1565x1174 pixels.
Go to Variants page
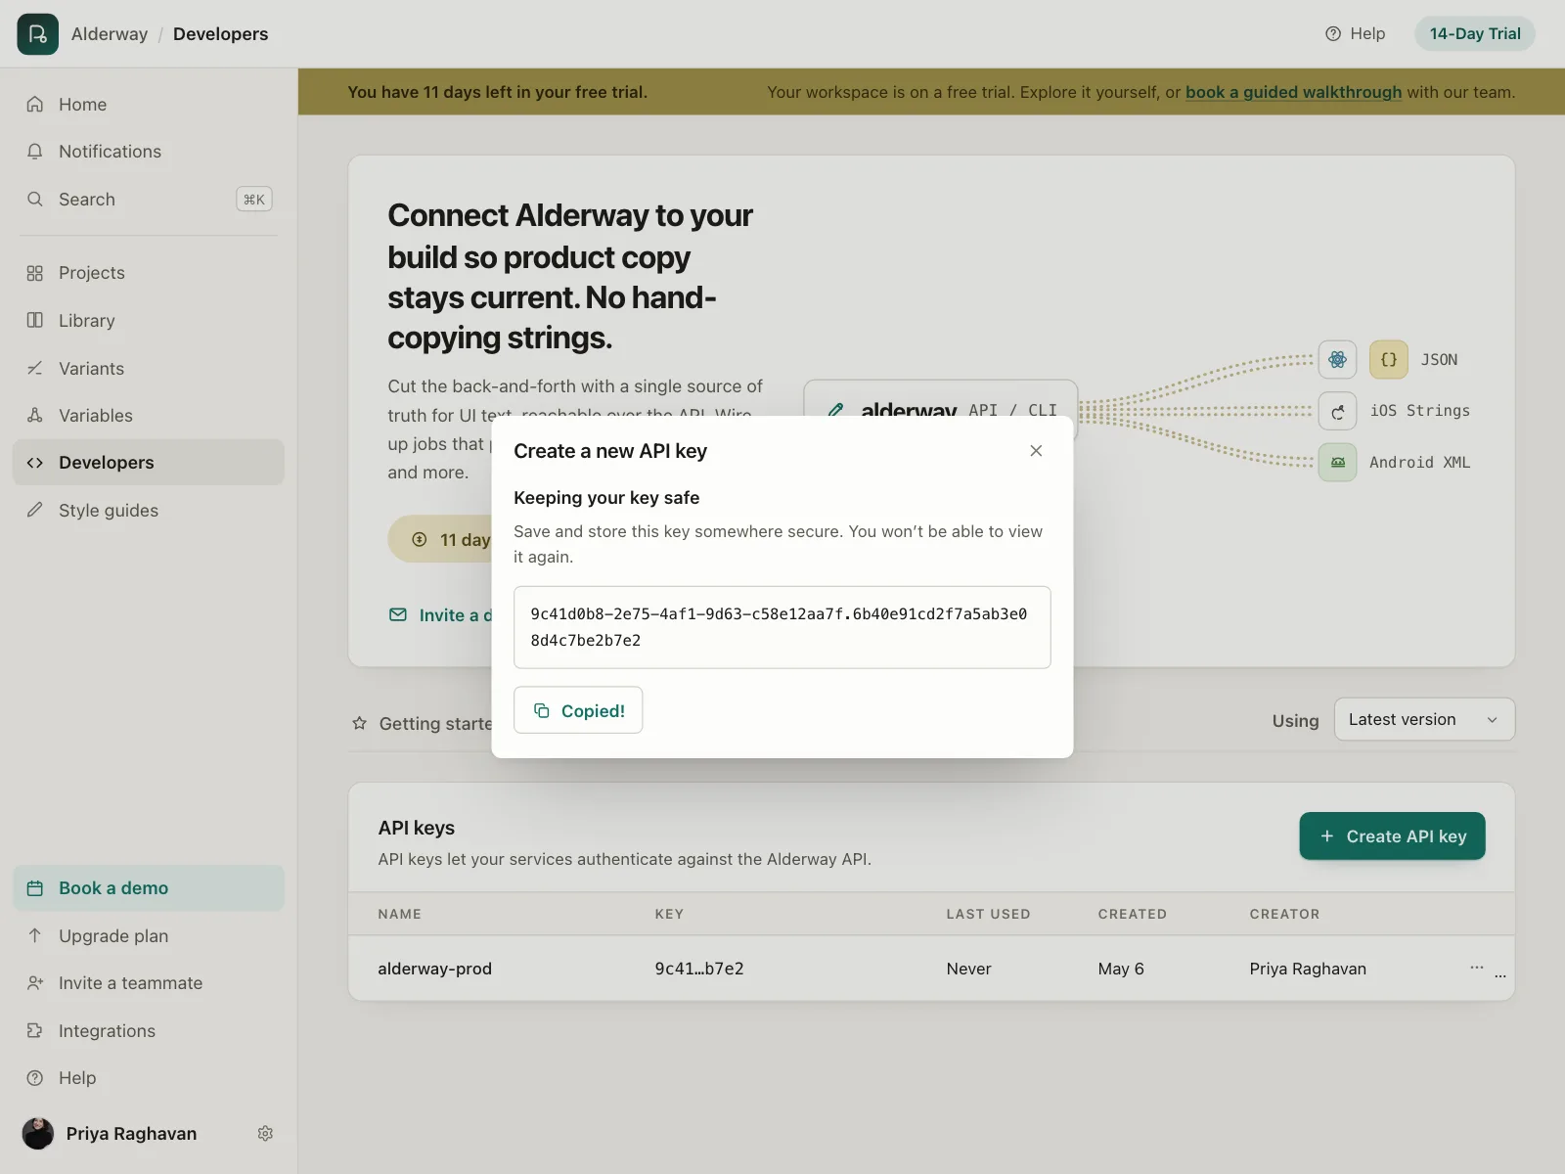point(149,369)
